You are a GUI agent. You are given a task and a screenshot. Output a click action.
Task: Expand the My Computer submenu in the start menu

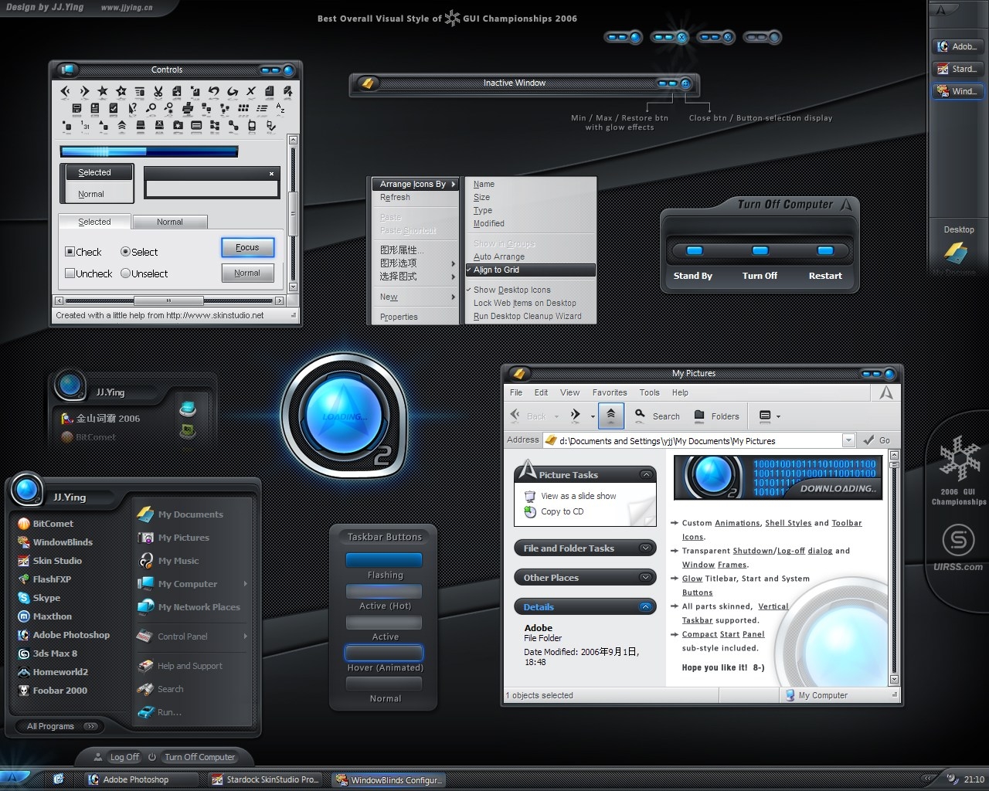tap(245, 584)
